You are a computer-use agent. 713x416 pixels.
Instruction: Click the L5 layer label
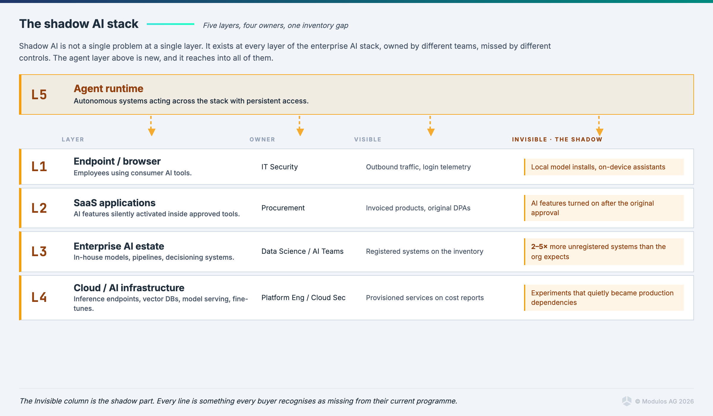click(x=39, y=95)
